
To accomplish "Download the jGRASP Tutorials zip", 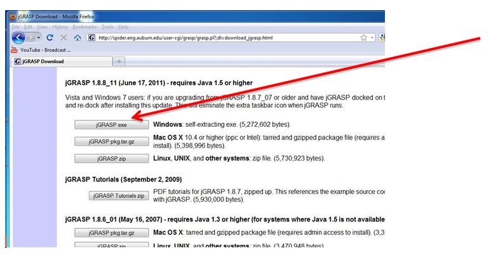I will (x=119, y=195).
